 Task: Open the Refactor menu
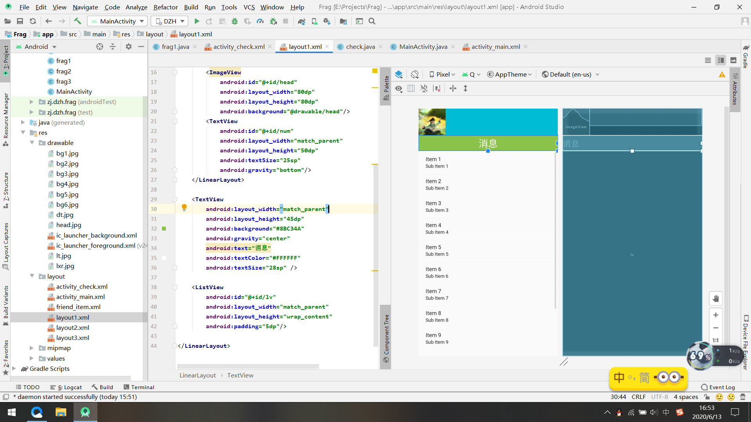[x=165, y=7]
